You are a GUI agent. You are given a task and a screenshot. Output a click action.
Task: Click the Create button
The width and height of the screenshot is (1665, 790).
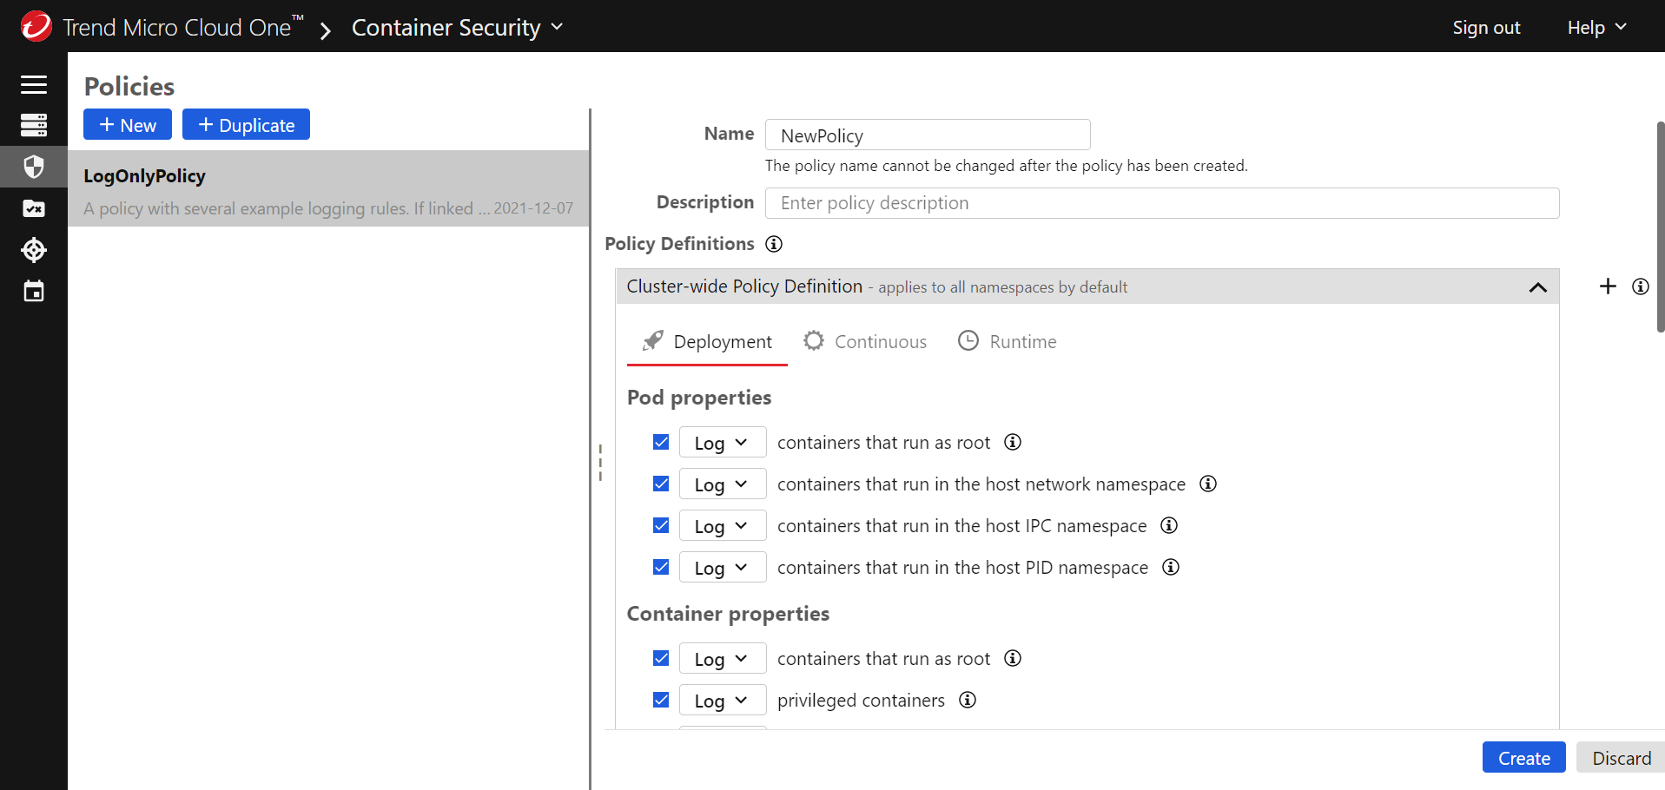(1523, 758)
